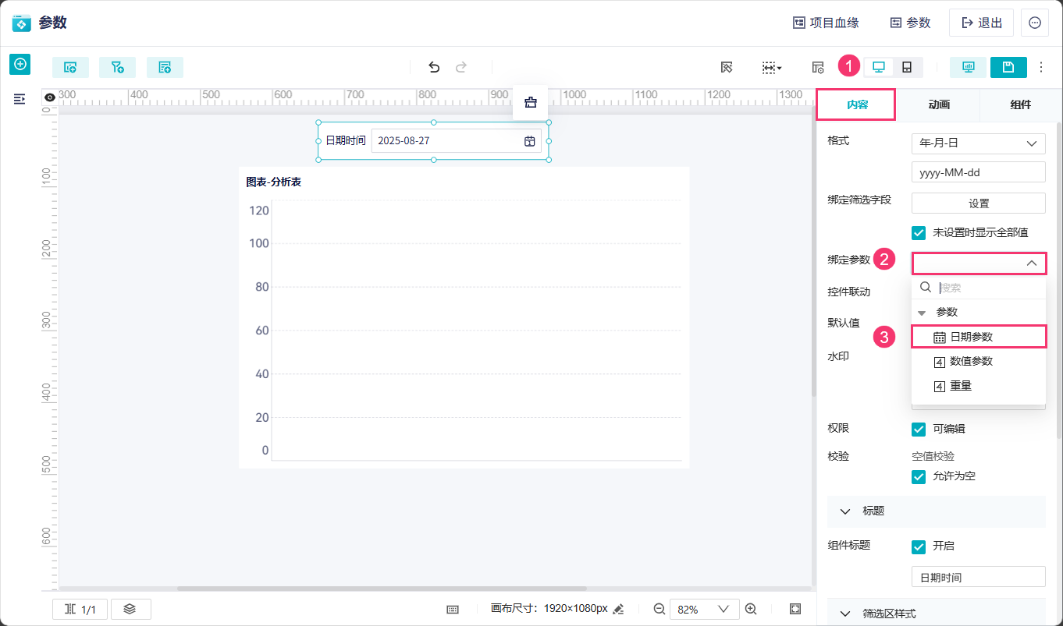This screenshot has width=1063, height=626.
Task: Toggle the 可编辑 permission checkbox
Action: click(x=919, y=429)
